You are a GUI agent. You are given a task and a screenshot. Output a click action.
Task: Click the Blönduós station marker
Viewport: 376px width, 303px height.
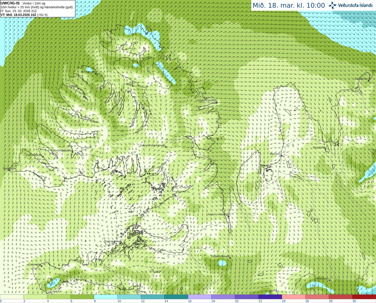coord(281,156)
